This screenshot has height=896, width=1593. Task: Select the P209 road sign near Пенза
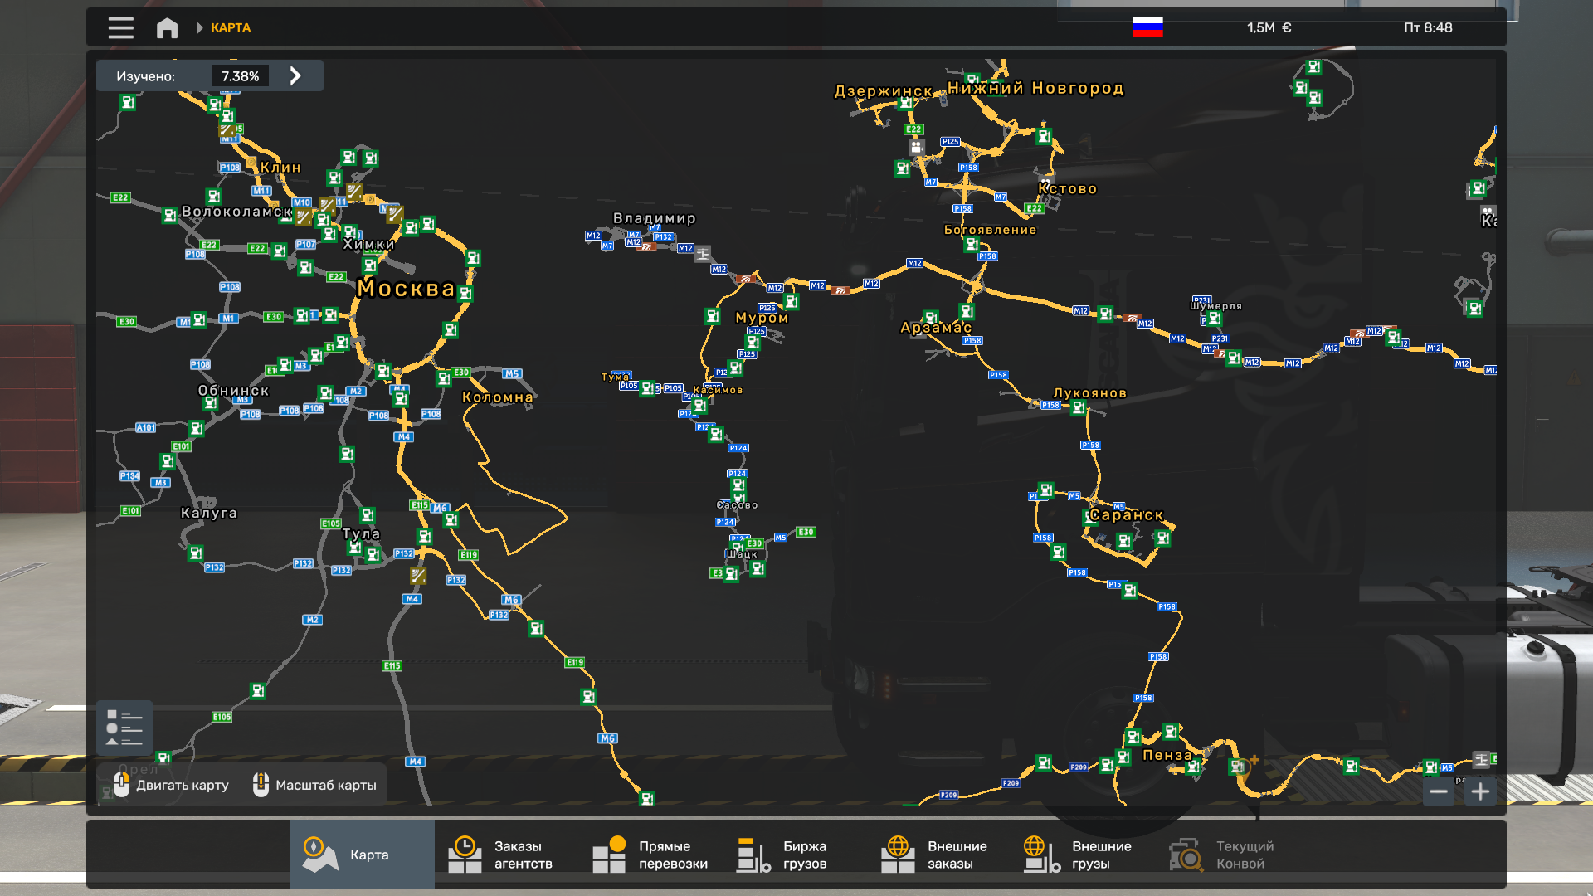point(1078,767)
